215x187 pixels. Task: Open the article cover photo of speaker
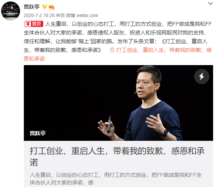pos(118,103)
